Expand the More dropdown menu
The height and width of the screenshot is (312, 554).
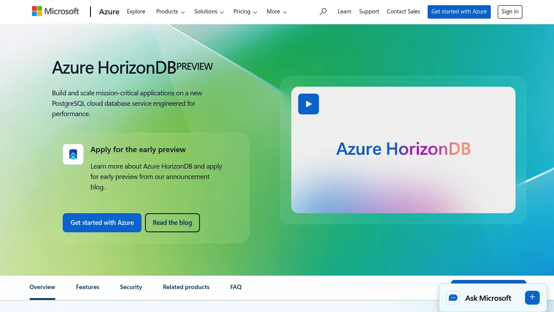tap(277, 12)
